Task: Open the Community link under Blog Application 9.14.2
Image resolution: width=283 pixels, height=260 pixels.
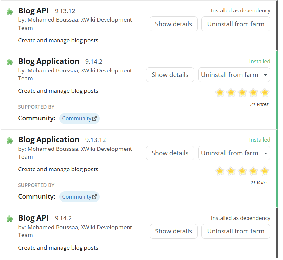Action: click(80, 118)
